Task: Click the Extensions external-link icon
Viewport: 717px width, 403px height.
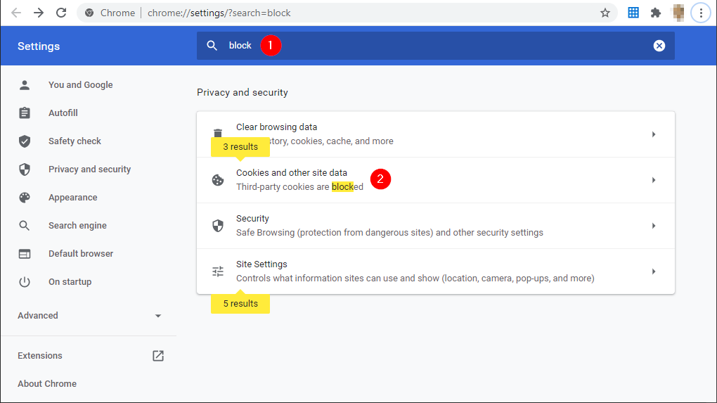Action: coord(158,356)
